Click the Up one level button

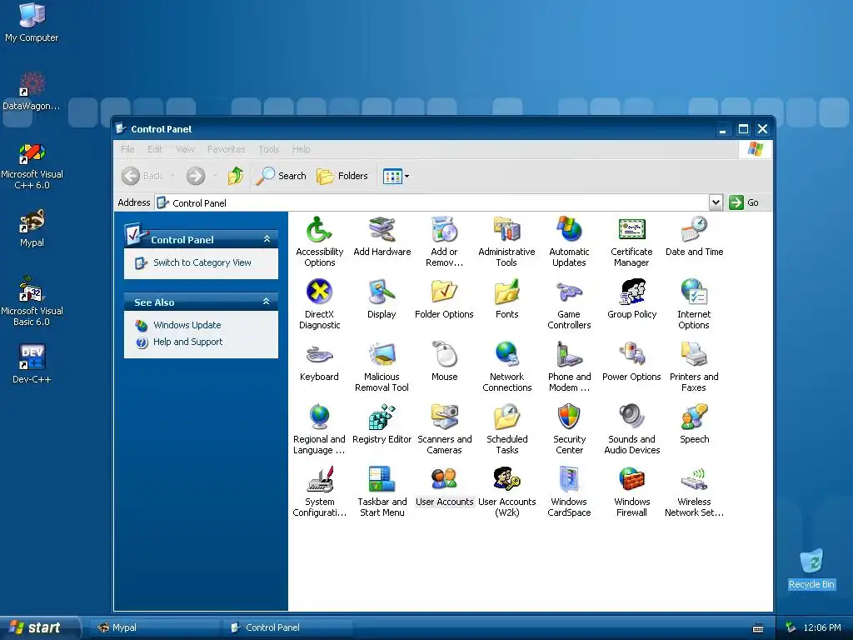(x=236, y=176)
